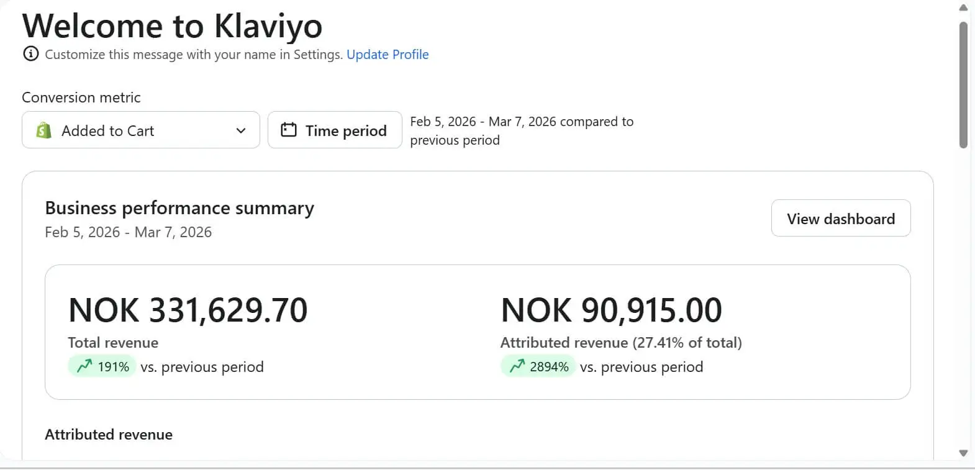The image size is (975, 470).
Task: Open the Added to Cart conversion metric dropdown
Action: (141, 130)
